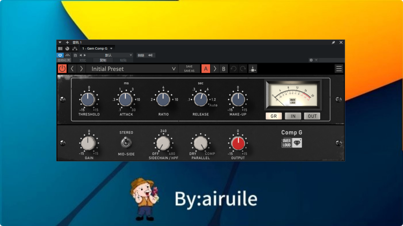Click the 对比 compare button

[x=83, y=60]
